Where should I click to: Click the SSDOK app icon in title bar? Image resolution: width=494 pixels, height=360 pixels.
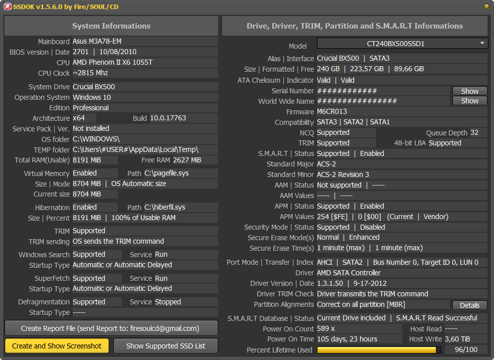[8, 7]
